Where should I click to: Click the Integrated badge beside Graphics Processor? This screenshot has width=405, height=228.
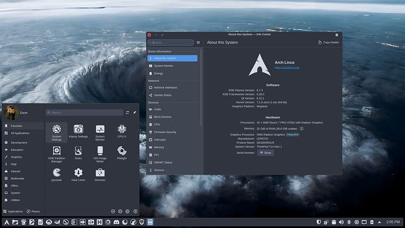[292, 135]
